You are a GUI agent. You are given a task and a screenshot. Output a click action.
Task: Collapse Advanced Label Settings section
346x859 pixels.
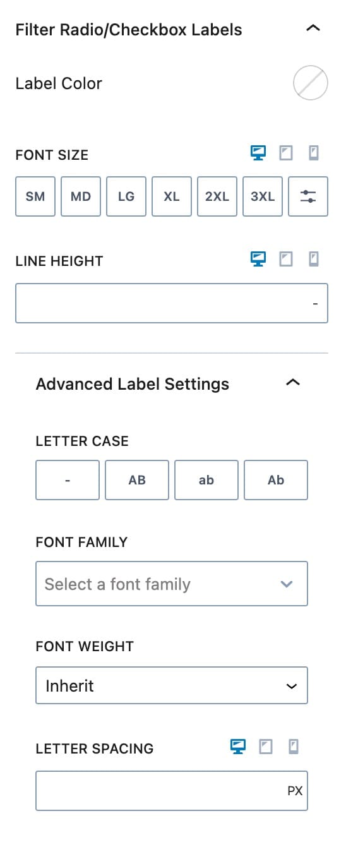pyautogui.click(x=292, y=383)
